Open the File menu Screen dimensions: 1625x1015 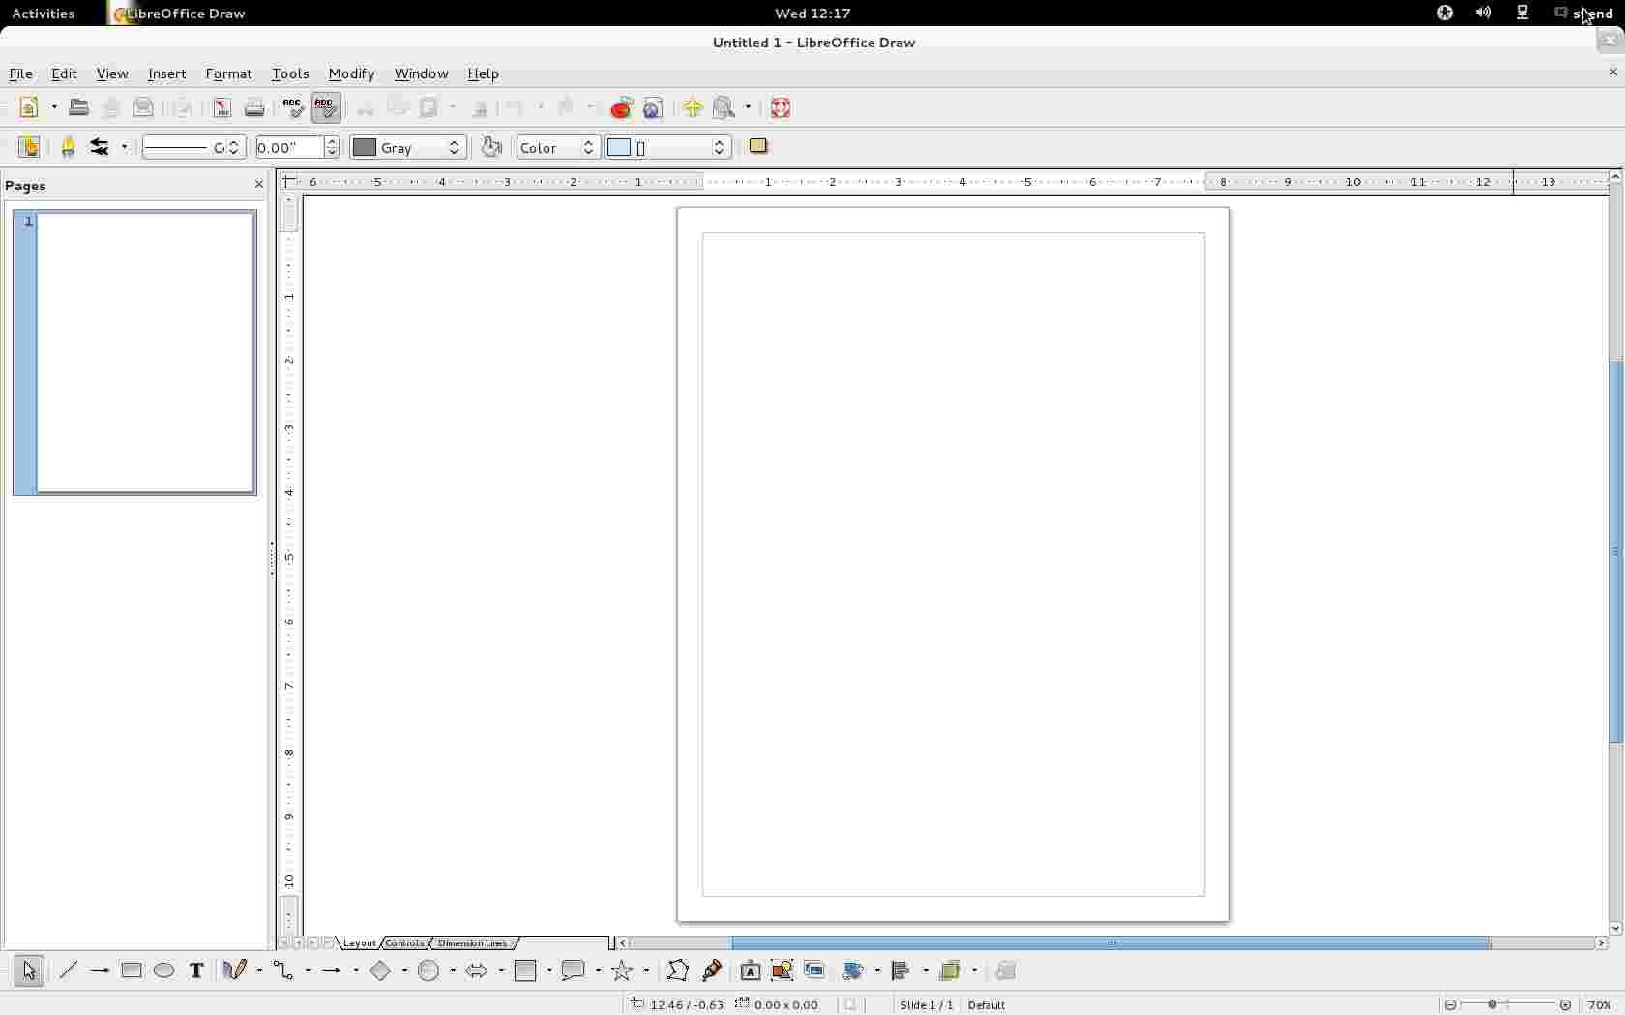(20, 73)
